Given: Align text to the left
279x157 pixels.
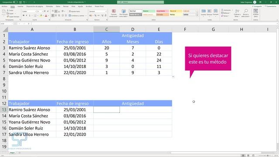Looking at the screenshot, I should coord(53,16).
